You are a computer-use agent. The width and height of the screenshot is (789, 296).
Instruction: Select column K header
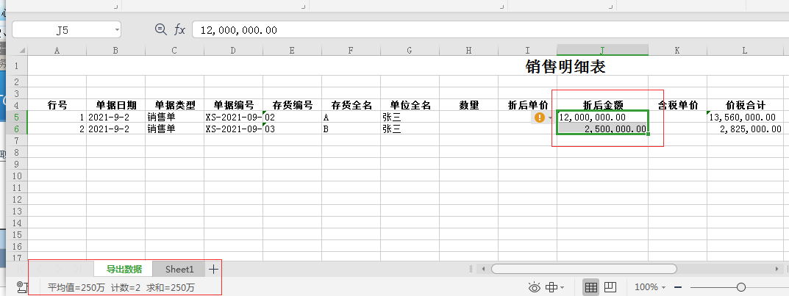(x=677, y=50)
